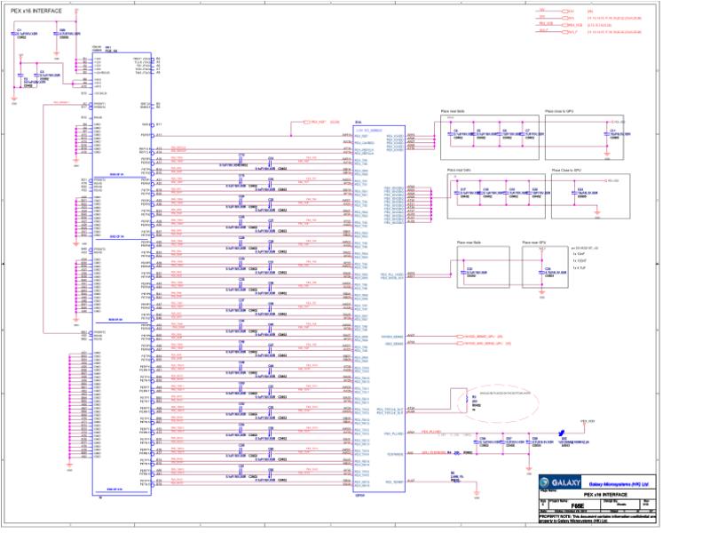This screenshot has height=533, width=710.
Task: Click the ground symbol below the R6 resistor
Action: click(477, 495)
